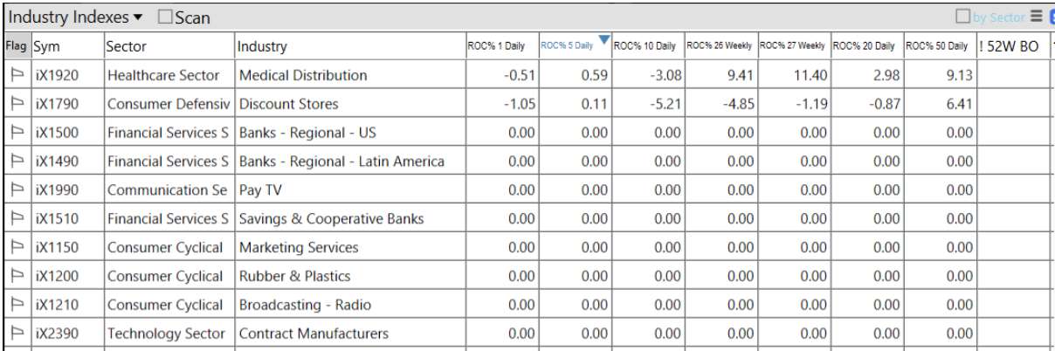This screenshot has width=1055, height=351.
Task: Click the ROC% 5 Daily sort arrow
Action: 603,40
